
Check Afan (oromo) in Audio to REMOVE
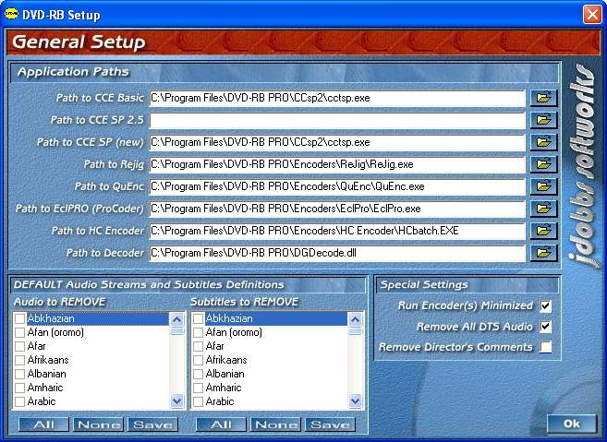point(19,332)
